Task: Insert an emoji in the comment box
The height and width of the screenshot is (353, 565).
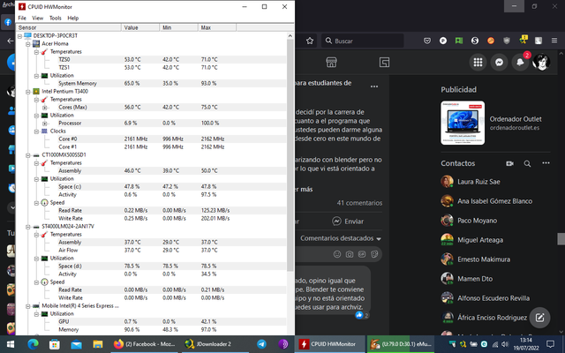Action: coord(337,254)
